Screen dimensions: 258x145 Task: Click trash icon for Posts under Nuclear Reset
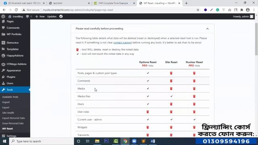pyautogui.click(x=194, y=73)
